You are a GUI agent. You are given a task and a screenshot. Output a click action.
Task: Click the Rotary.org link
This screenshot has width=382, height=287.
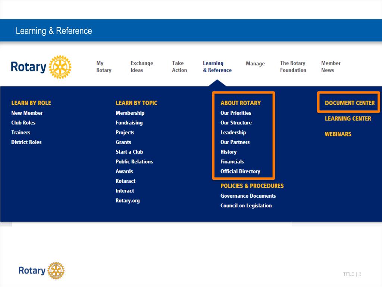(x=128, y=201)
